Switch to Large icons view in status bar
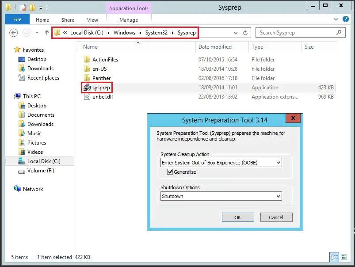The width and height of the screenshot is (355, 267). (x=344, y=257)
